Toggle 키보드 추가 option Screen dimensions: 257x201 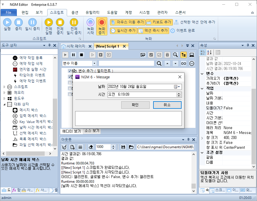[159, 22]
